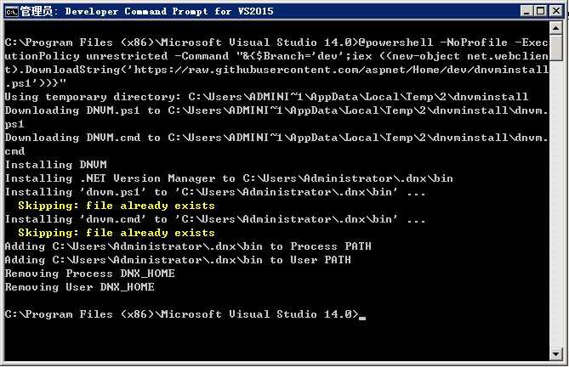Viewport: 569px width, 367px height.
Task: Click the Adding to User PATH line
Action: click(178, 260)
